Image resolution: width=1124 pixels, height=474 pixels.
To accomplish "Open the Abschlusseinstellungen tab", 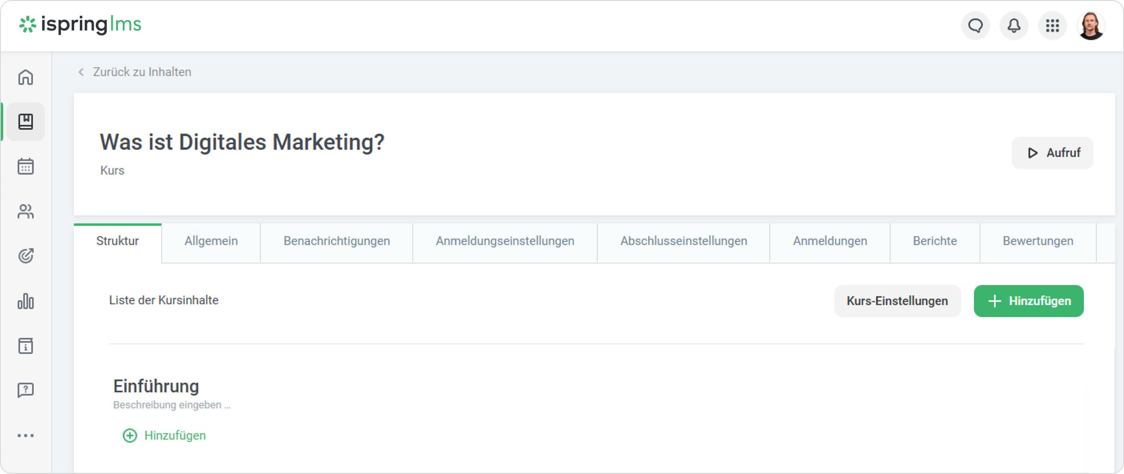I will click(x=684, y=241).
